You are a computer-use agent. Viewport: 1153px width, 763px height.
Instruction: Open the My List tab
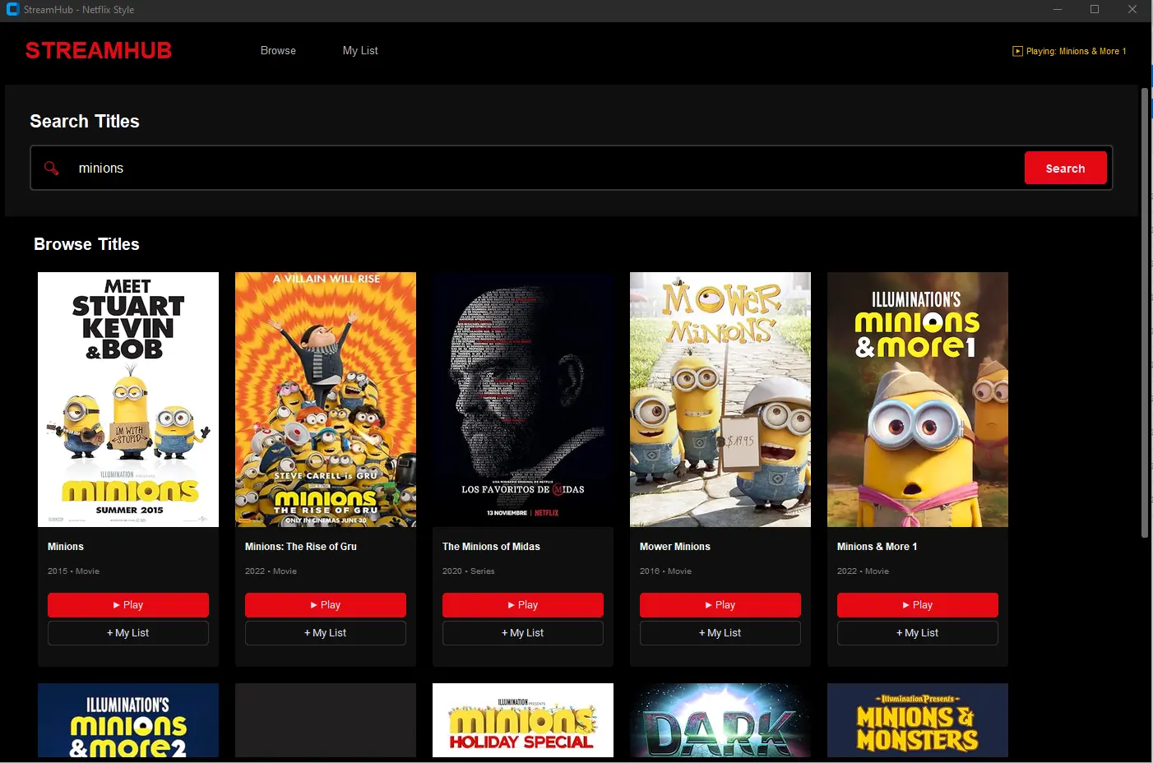click(x=360, y=51)
